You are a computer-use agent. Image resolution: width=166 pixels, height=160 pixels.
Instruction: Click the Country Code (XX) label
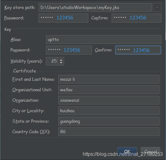[x=31, y=132]
